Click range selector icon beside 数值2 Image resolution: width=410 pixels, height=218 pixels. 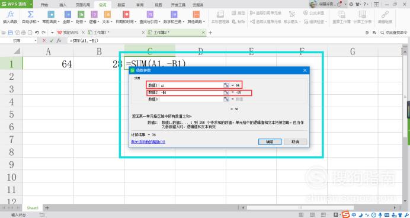(226, 92)
